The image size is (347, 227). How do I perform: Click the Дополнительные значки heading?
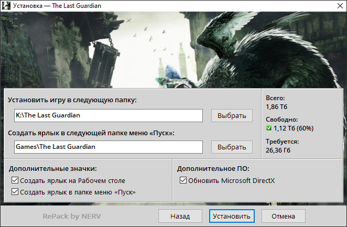[x=53, y=169]
